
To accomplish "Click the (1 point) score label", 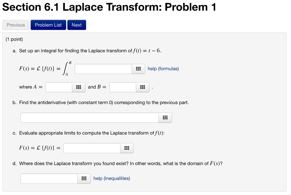I will pyautogui.click(x=14, y=39).
